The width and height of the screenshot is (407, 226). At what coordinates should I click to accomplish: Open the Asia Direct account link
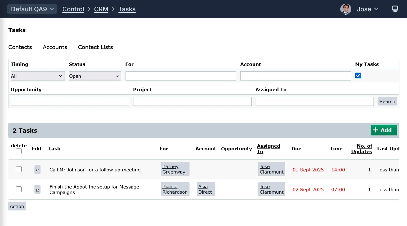pos(205,189)
